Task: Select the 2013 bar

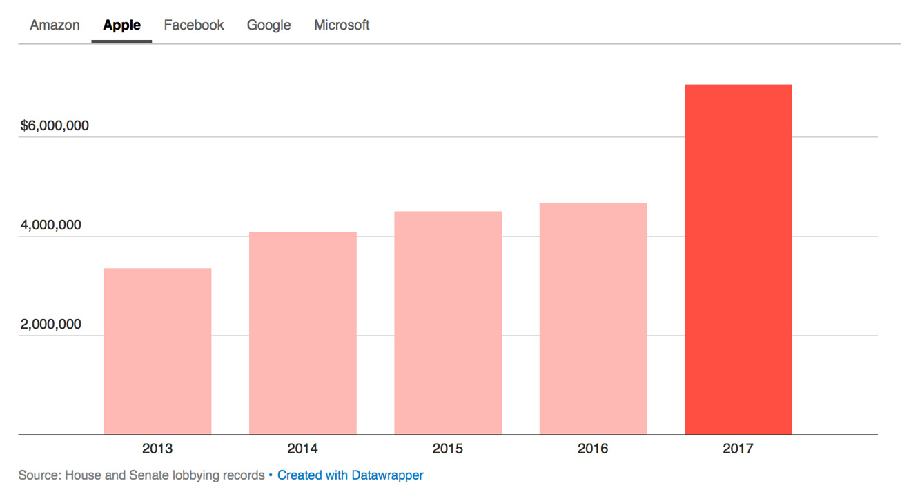Action: [x=157, y=351]
